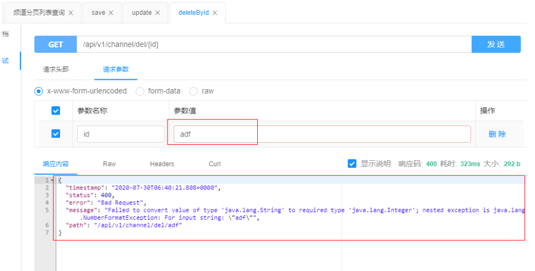The width and height of the screenshot is (535, 271).
Task: Click the "status": 400 line in response
Action: (90, 195)
